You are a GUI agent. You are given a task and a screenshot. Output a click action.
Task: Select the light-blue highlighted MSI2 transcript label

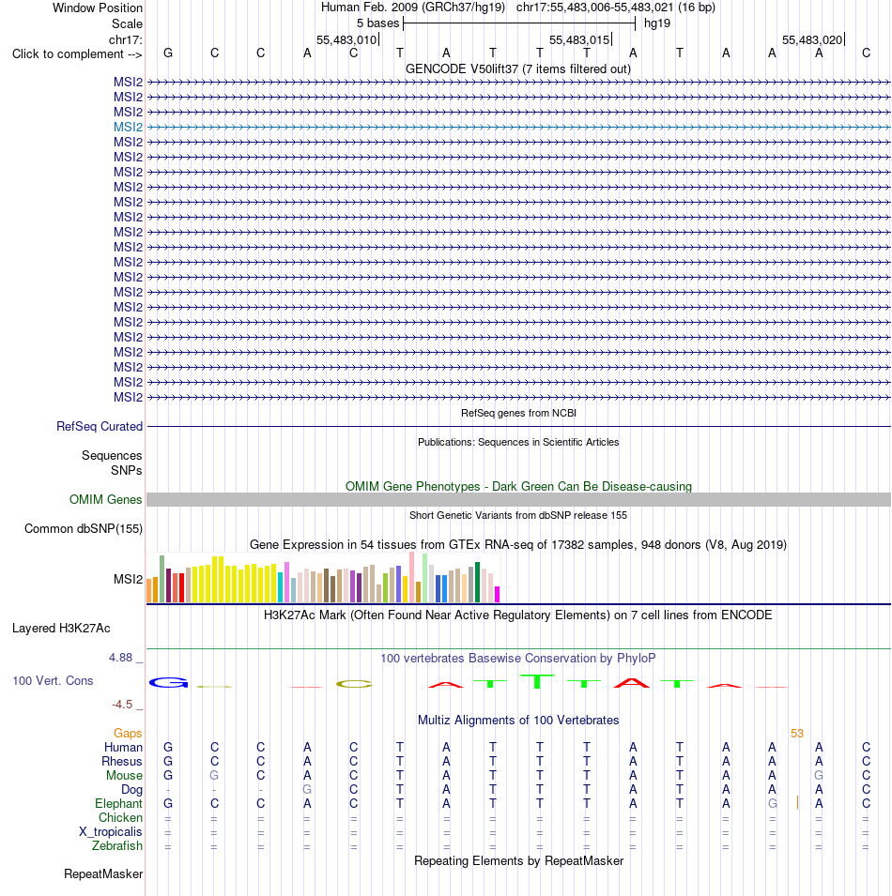[x=128, y=127]
